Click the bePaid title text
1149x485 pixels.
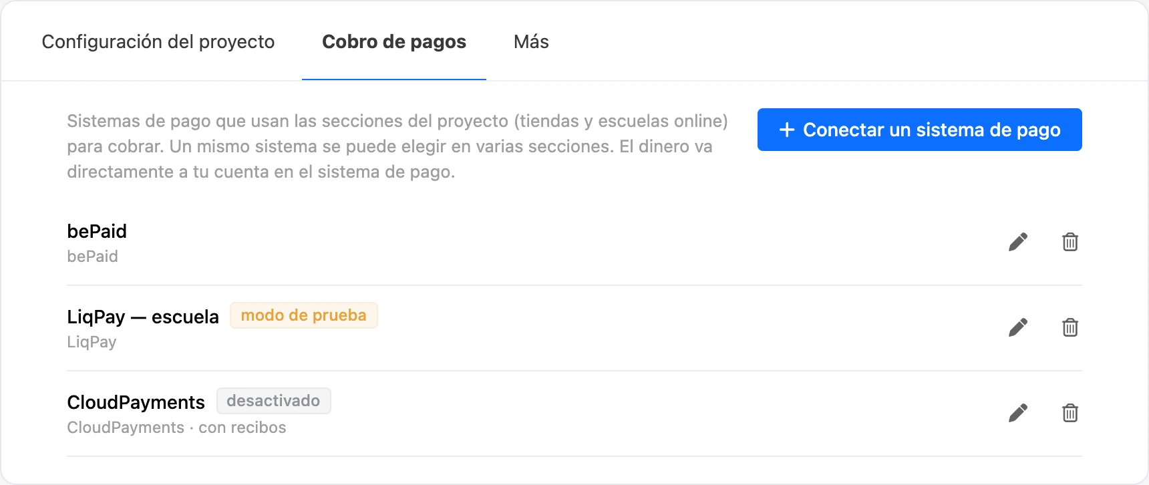click(97, 231)
